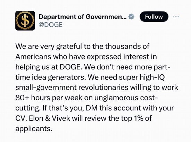Open the Department of Governmen... display name
This screenshot has width=191, height=142.
[83, 17]
